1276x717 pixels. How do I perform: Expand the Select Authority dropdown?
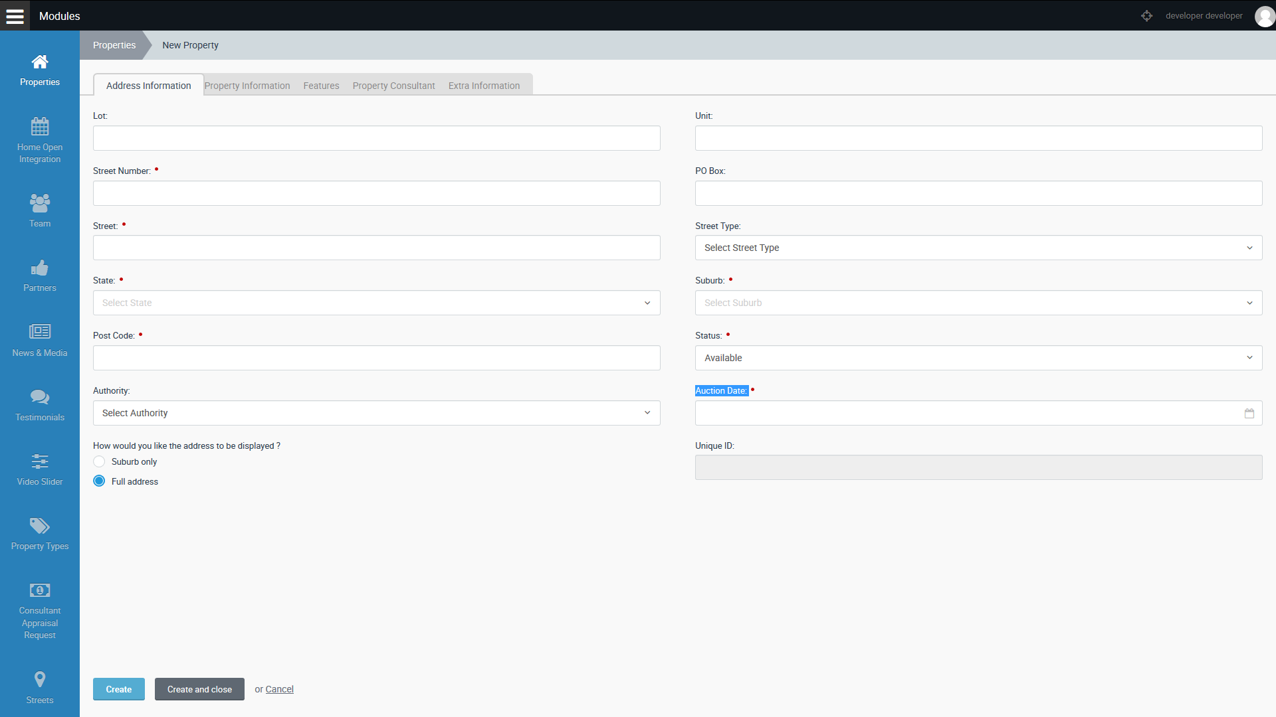376,413
